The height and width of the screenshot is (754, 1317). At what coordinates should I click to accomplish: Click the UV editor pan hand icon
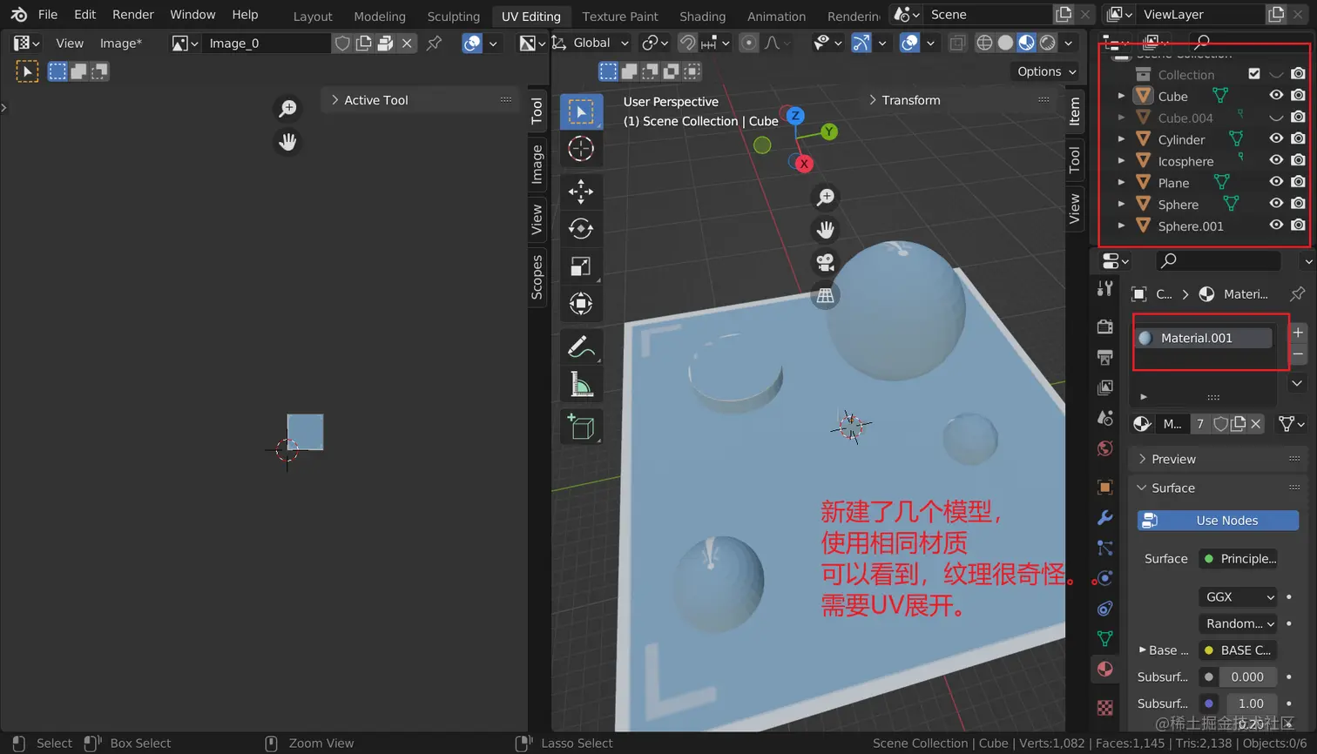287,141
